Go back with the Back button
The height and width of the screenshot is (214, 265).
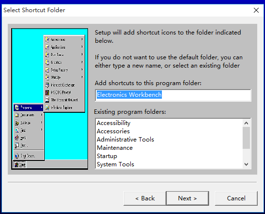coord(145,198)
